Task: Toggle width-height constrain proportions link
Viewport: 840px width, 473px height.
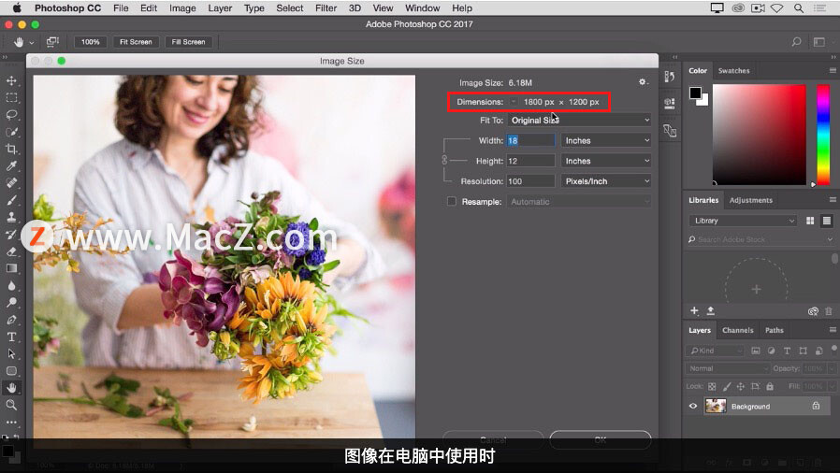Action: tap(444, 160)
